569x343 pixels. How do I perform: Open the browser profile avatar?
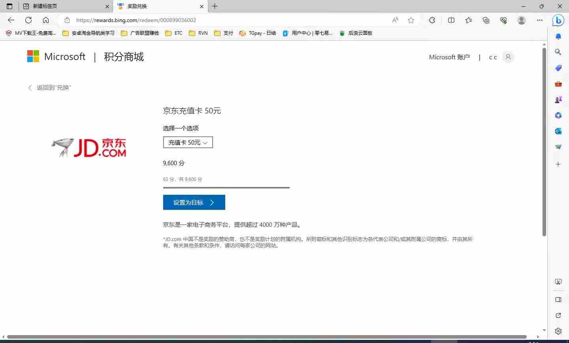pos(522,20)
